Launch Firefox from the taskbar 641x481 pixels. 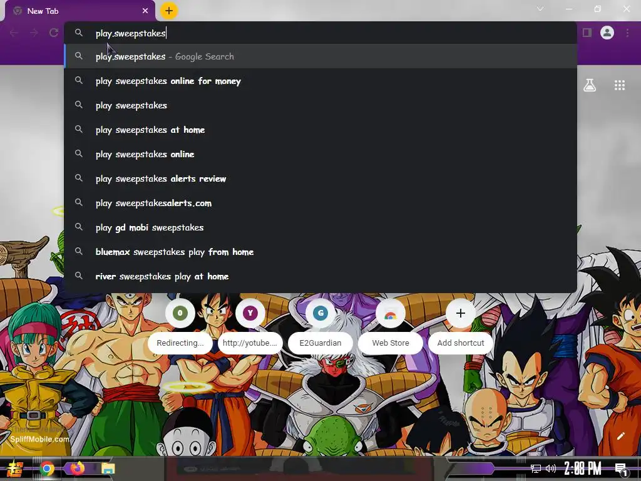coord(77,468)
